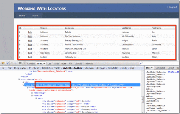Click the Edit button in HTML panel

pos(10,68)
